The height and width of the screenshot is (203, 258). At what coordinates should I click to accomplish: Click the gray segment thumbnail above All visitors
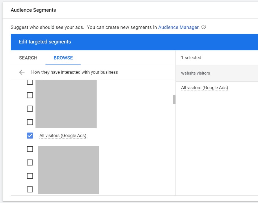click(66, 104)
